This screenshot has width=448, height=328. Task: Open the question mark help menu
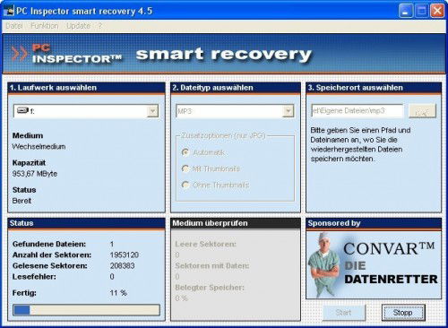pyautogui.click(x=100, y=26)
